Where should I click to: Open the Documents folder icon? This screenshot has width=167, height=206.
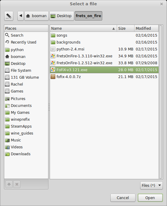point(7,105)
